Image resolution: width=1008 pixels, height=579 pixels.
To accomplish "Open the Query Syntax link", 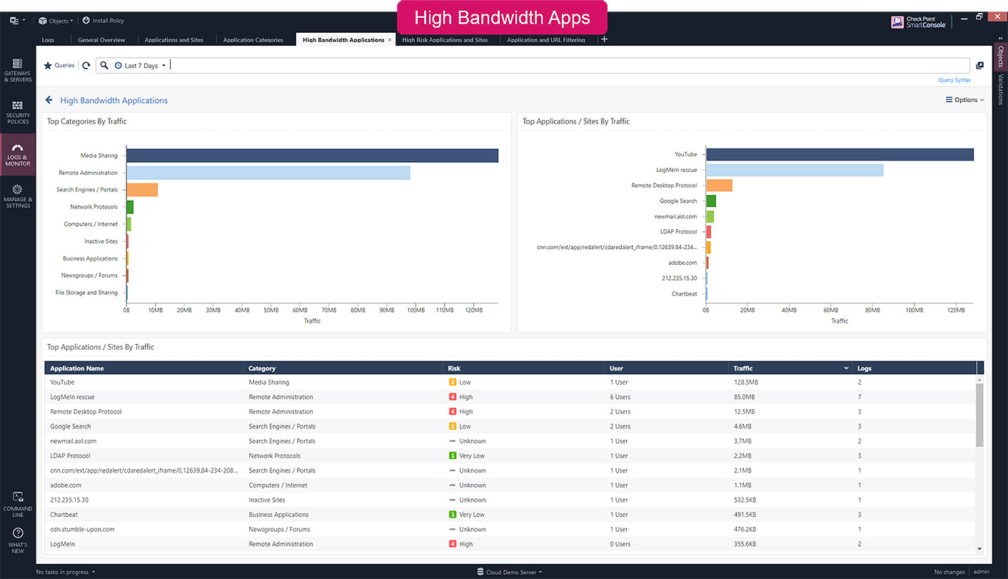I will [954, 81].
